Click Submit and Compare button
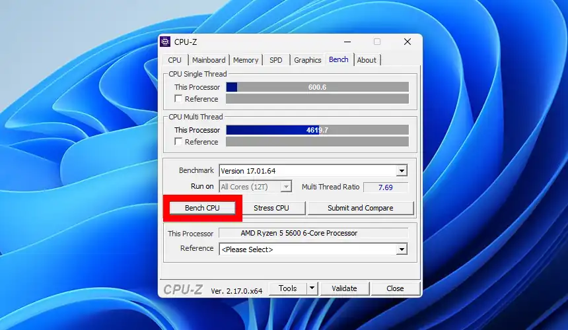Image resolution: width=568 pixels, height=330 pixels. coord(360,208)
